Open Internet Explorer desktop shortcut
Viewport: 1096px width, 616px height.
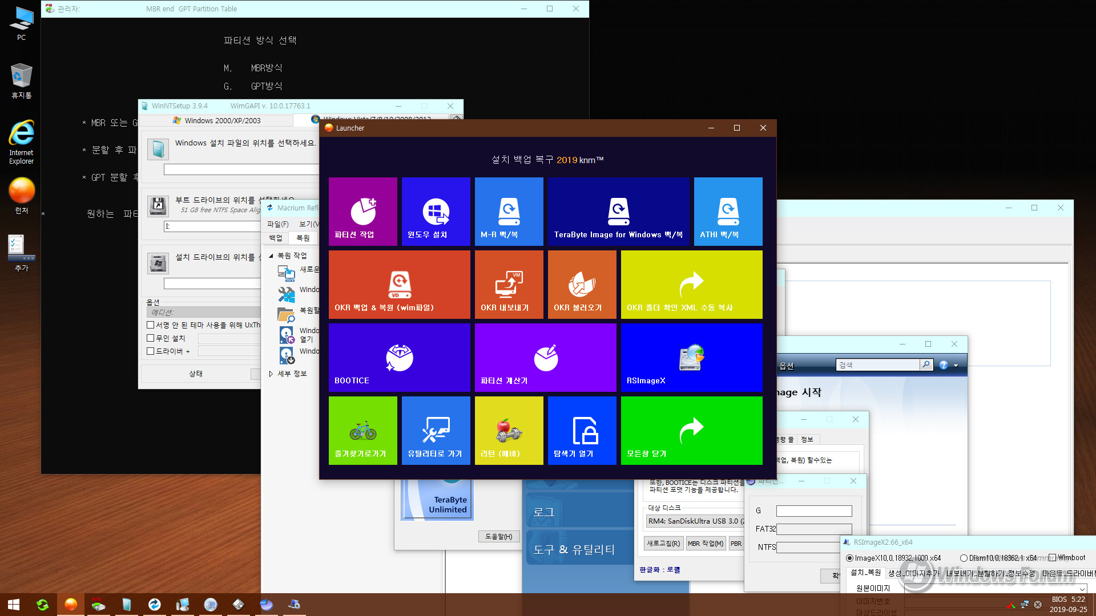point(21,142)
